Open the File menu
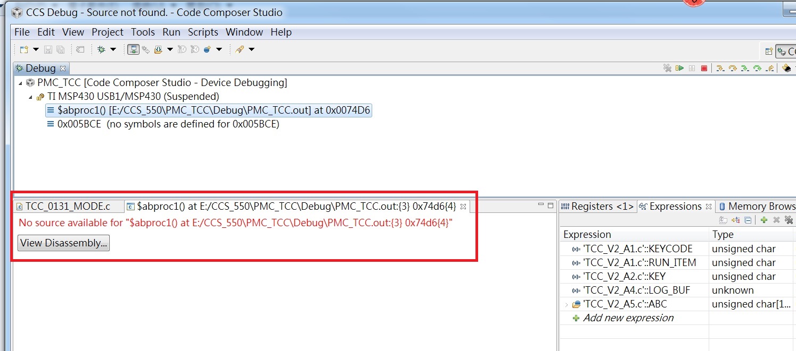 tap(22, 32)
